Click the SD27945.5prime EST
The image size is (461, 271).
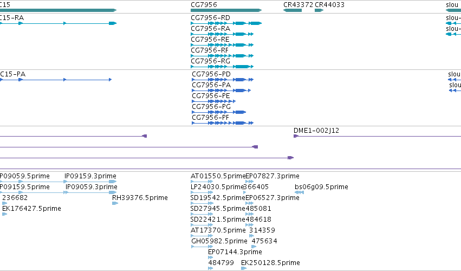click(202, 214)
